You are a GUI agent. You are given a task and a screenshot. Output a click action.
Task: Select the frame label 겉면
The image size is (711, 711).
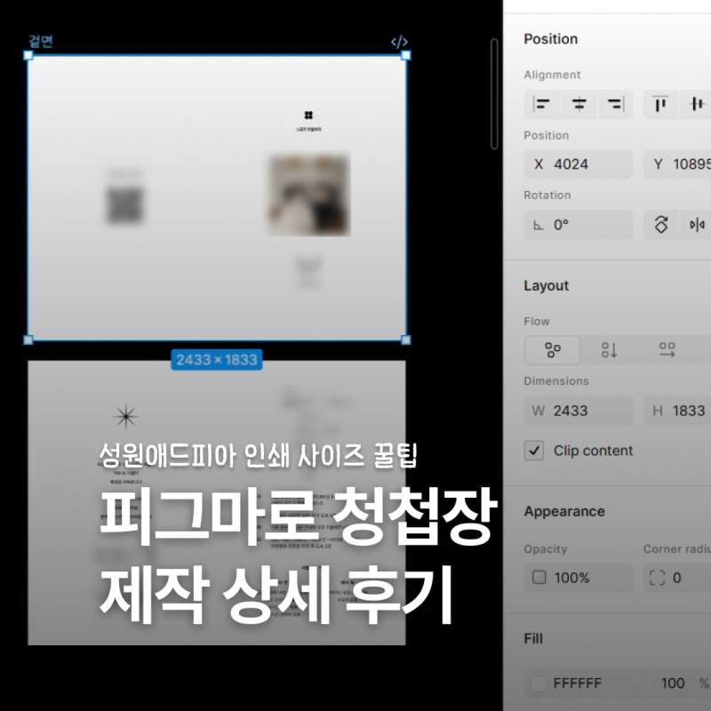pyautogui.click(x=41, y=41)
